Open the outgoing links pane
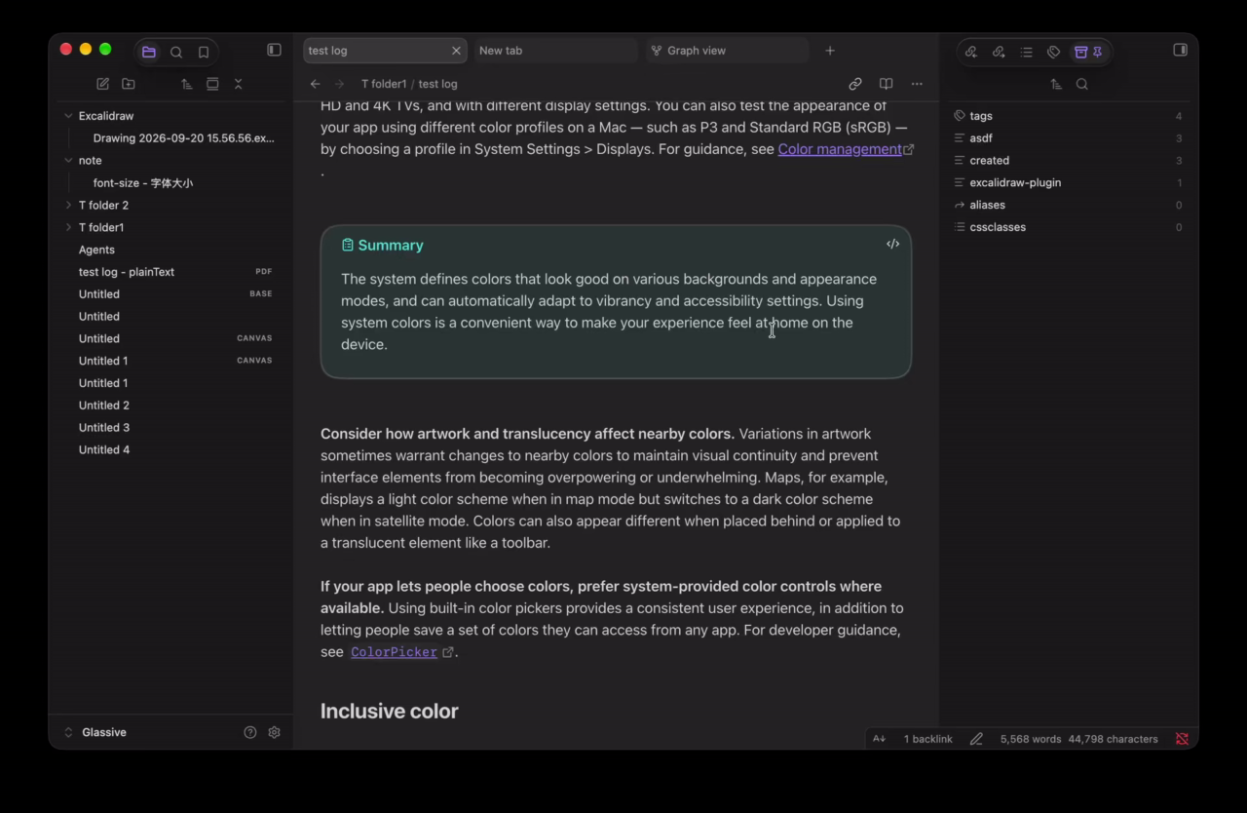This screenshot has width=1247, height=813. point(999,52)
